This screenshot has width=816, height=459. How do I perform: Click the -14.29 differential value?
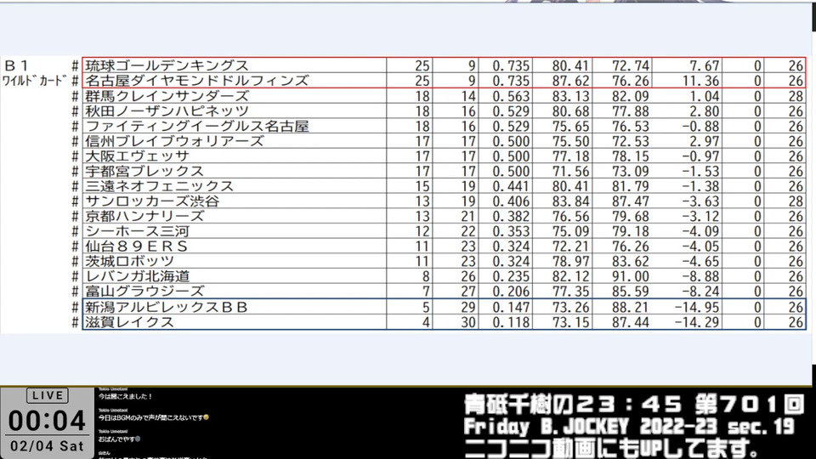(697, 323)
